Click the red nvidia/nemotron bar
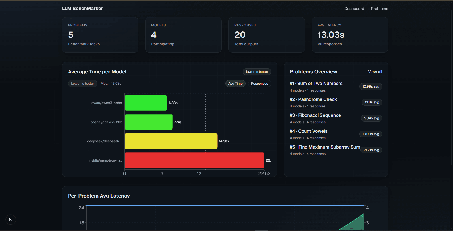Viewport: 453px width, 231px height. coord(195,160)
